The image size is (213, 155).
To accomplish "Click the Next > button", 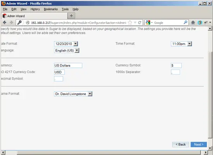I will pyautogui.click(x=199, y=145).
